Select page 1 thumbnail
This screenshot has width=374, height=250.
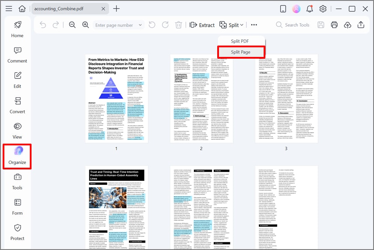pyautogui.click(x=116, y=99)
